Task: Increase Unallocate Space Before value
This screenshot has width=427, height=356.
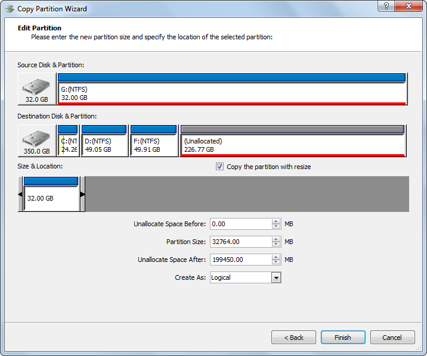Action: 276,221
